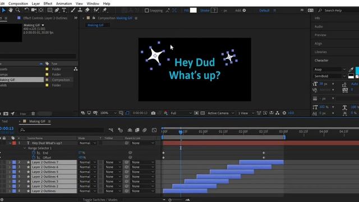
Task: Select the Zoom magnifier tool
Action: 17,10
